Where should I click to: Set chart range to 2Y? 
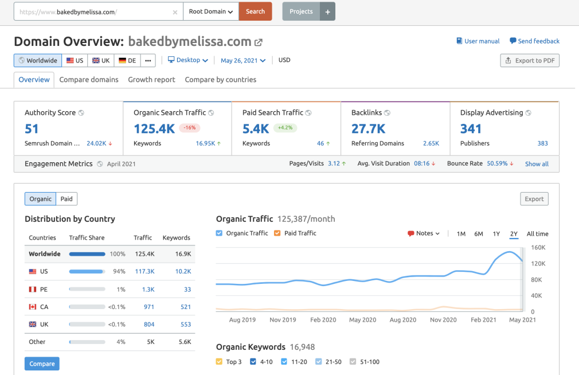pyautogui.click(x=514, y=234)
